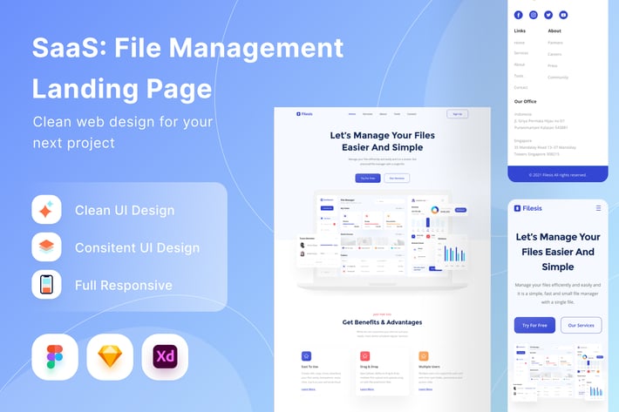Open the YouTube icon in the footer mockup

pyautogui.click(x=563, y=15)
